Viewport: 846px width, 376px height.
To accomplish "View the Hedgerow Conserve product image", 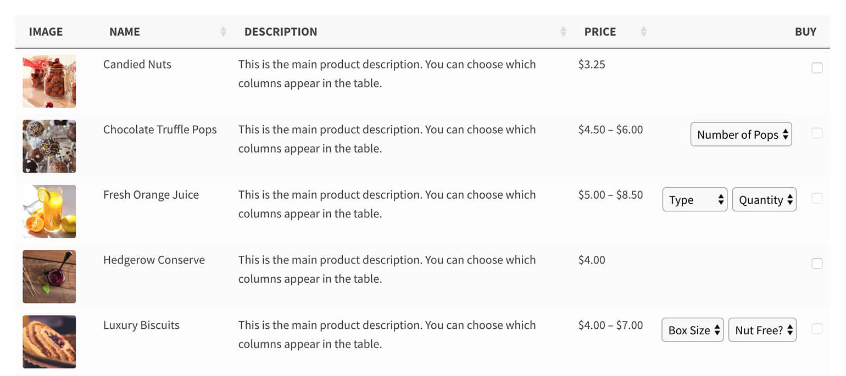I will pyautogui.click(x=49, y=277).
